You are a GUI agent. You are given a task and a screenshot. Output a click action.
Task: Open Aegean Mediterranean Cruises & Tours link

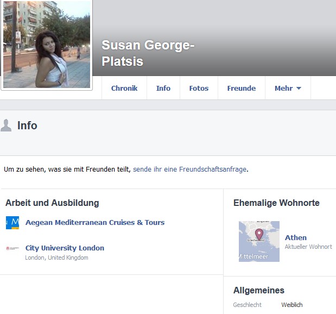(x=95, y=222)
